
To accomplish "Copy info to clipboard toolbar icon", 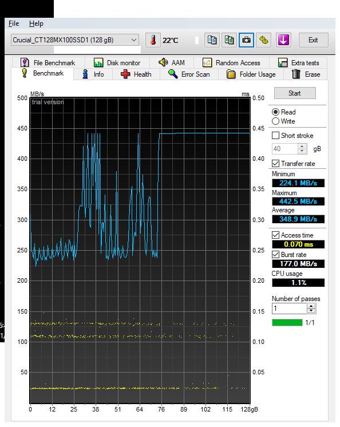I will 212,40.
